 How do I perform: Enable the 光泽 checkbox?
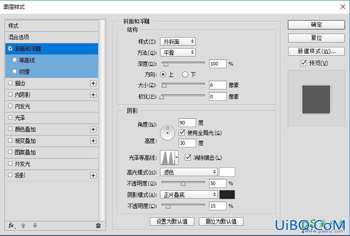pyautogui.click(x=10, y=117)
